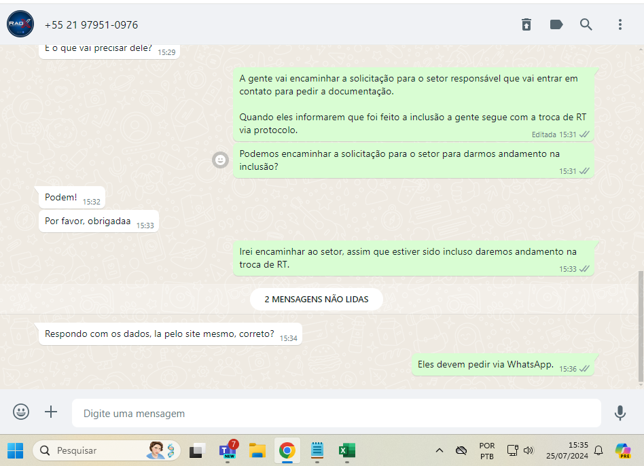644x466 pixels.
Task: Open the Windows Start menu
Action: [x=16, y=450]
